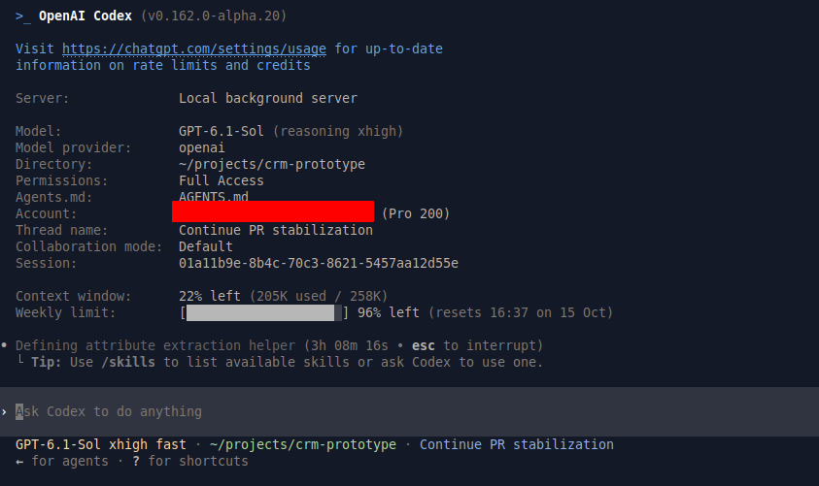The width and height of the screenshot is (819, 486).
Task: Click the Server: label
Action: (43, 99)
